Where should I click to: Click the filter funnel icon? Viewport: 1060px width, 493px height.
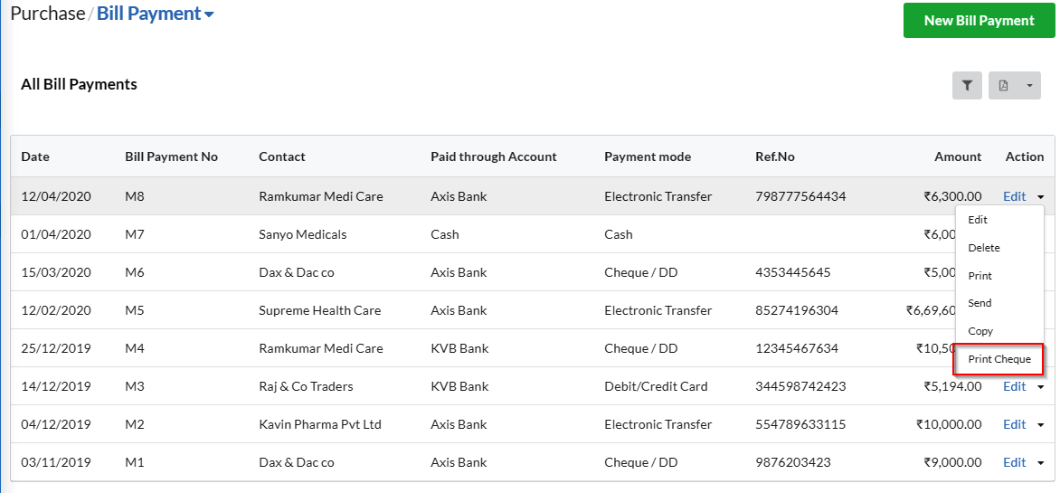click(967, 86)
